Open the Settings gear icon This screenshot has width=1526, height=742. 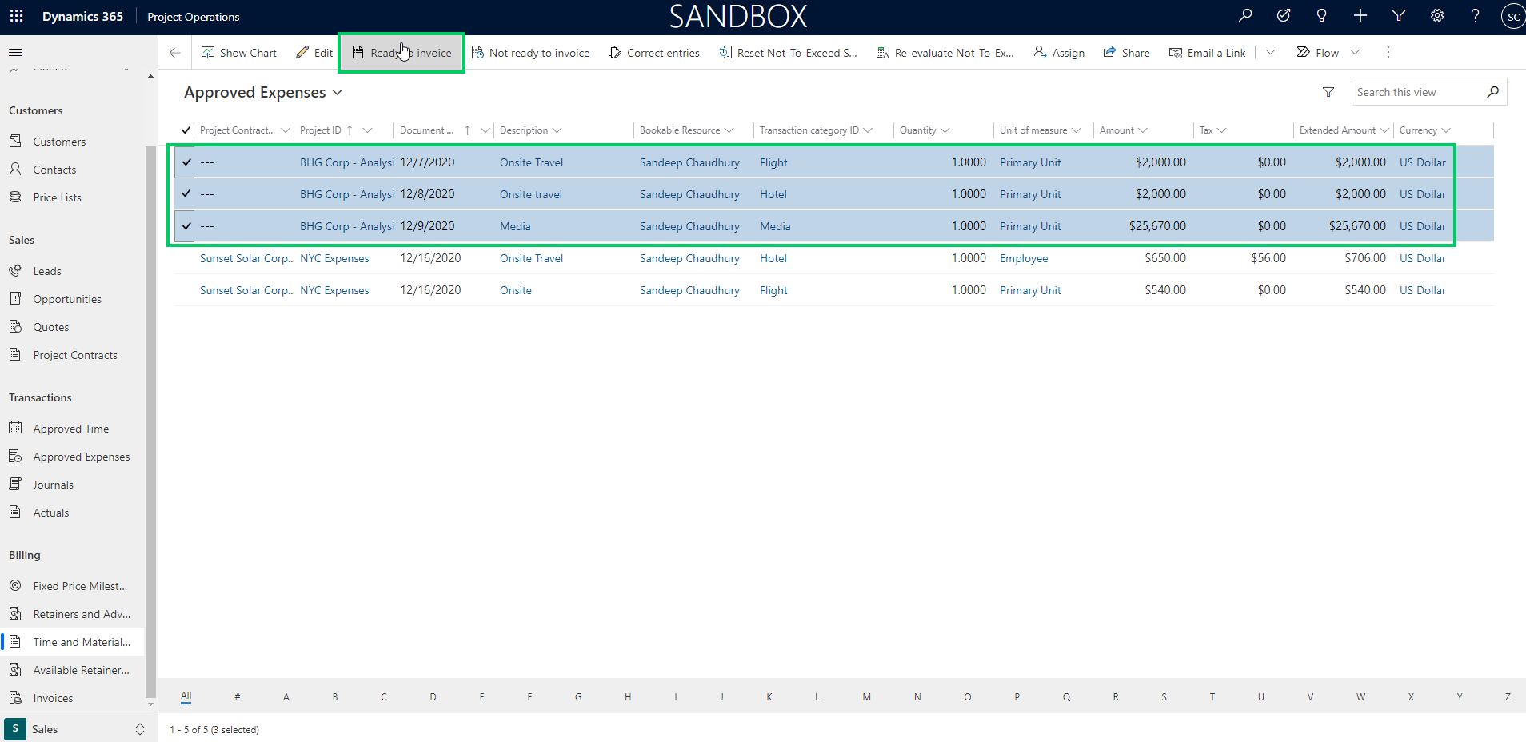[1437, 16]
